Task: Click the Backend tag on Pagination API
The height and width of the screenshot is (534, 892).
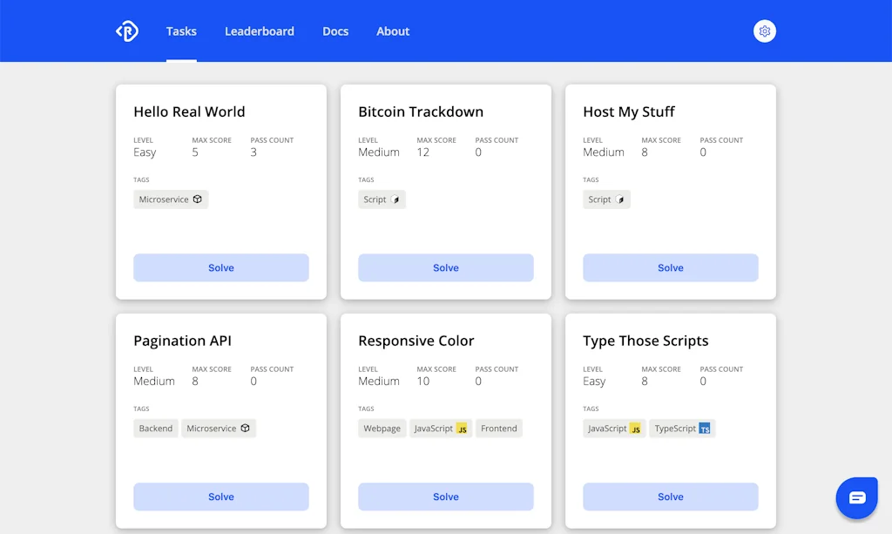Action: (x=156, y=429)
